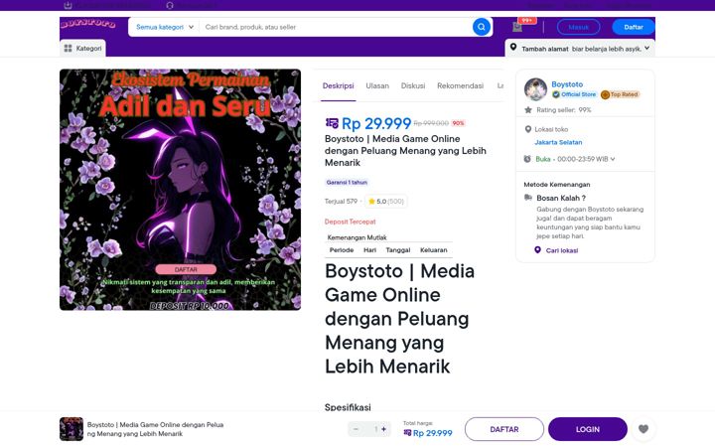
Task: Open the Kategori grid menu
Action: point(82,48)
